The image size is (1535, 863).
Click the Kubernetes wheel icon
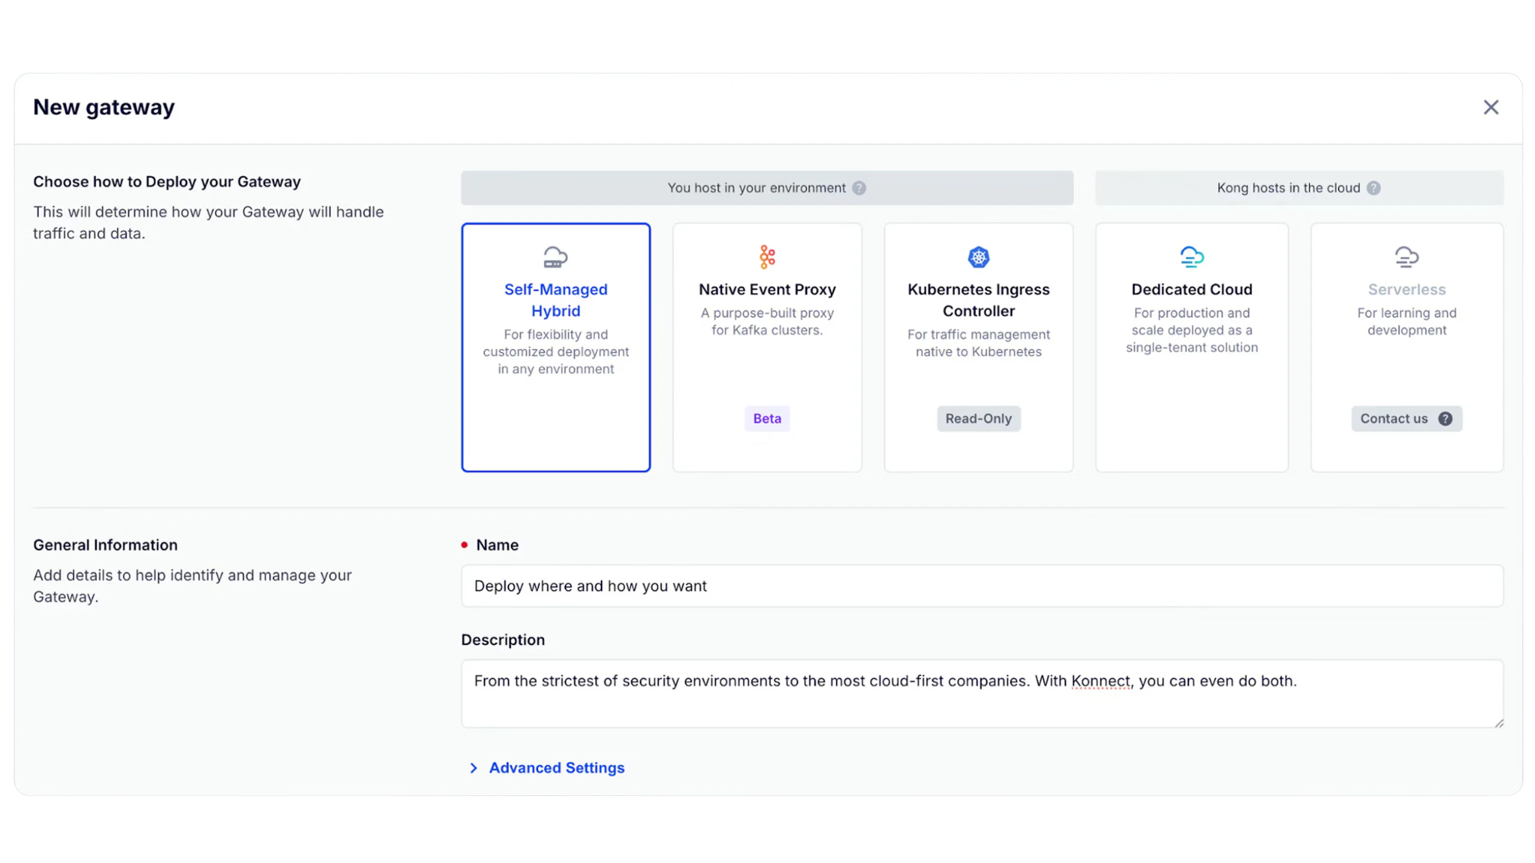(979, 257)
